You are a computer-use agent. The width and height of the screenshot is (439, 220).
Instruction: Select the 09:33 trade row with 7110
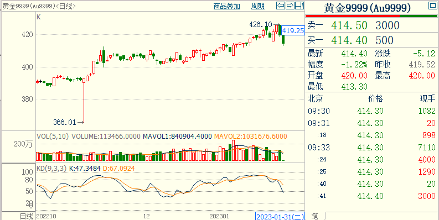tap(371, 147)
